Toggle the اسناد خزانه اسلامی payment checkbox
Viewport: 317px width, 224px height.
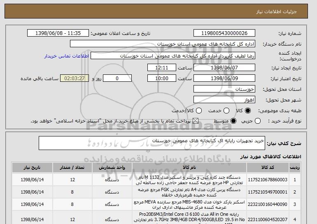195,121
